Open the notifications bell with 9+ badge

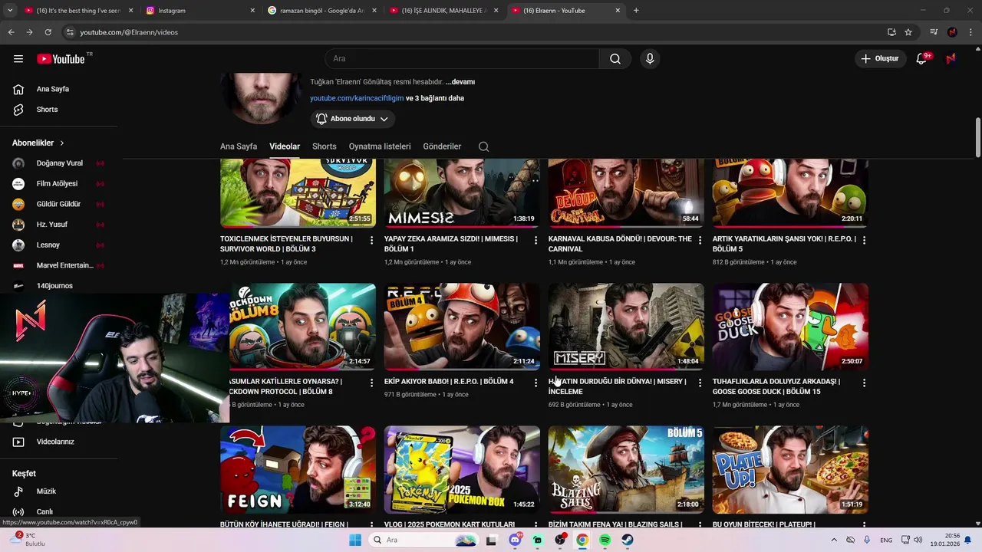pos(922,58)
